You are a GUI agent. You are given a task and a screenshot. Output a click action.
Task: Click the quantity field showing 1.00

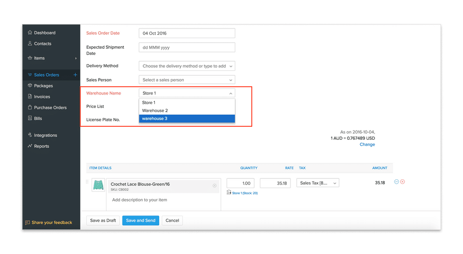[x=240, y=183]
